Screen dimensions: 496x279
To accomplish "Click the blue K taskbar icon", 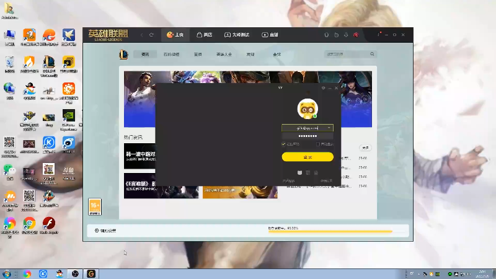I will [43, 273].
